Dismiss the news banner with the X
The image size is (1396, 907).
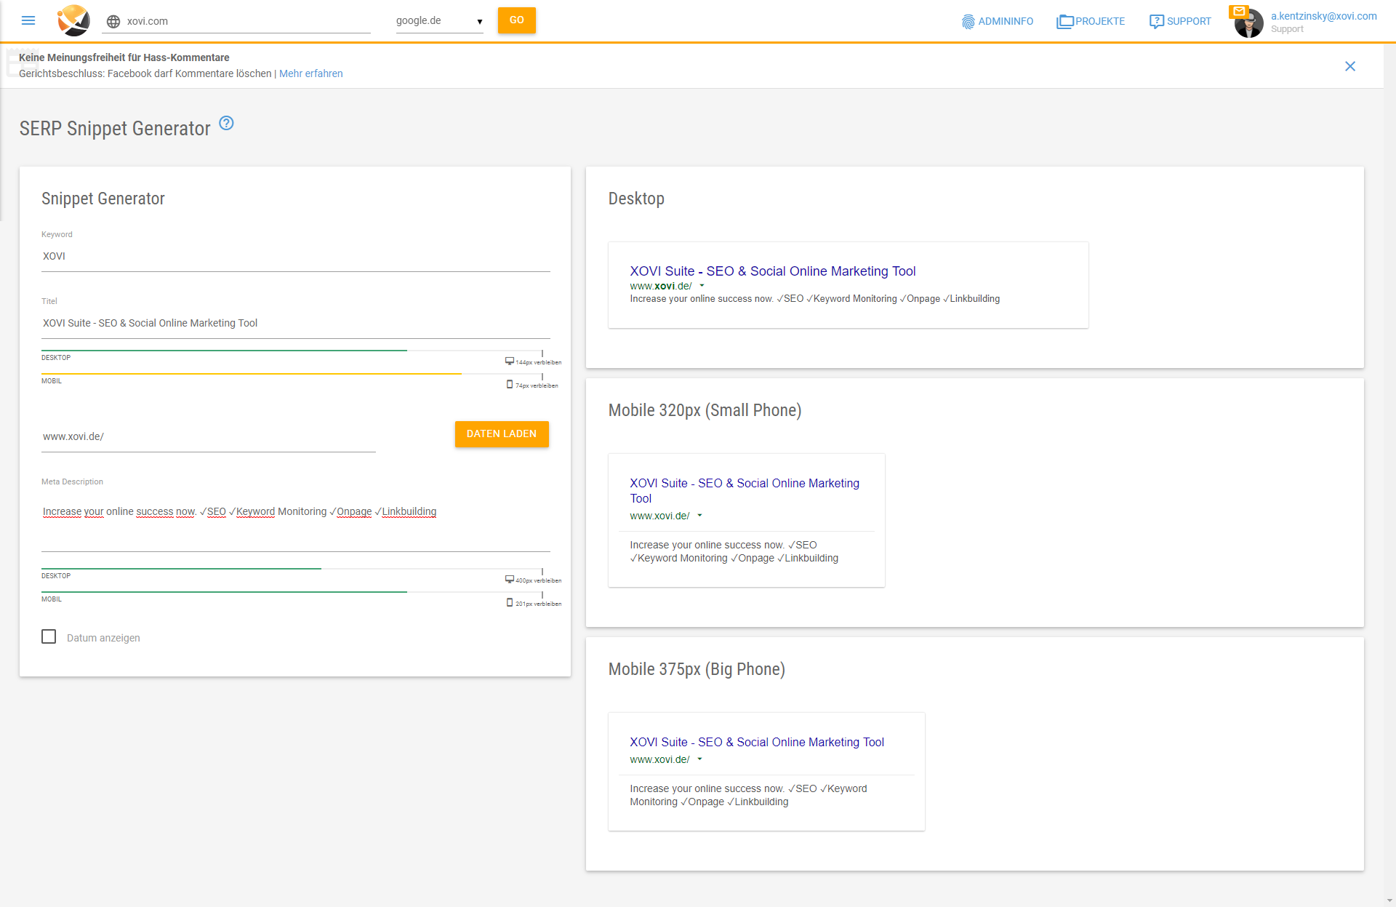point(1350,66)
